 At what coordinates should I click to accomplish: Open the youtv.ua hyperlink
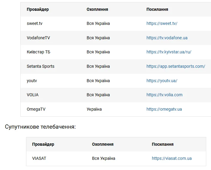tap(162, 81)
